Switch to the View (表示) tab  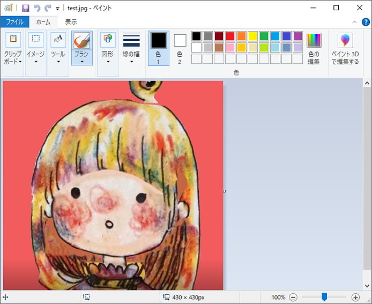pos(71,22)
